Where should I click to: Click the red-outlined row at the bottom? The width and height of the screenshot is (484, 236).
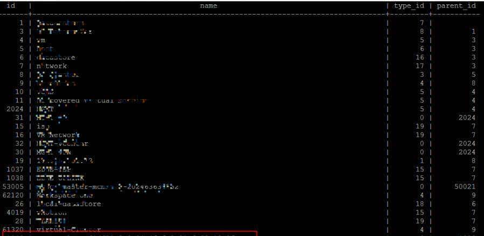coord(129,234)
